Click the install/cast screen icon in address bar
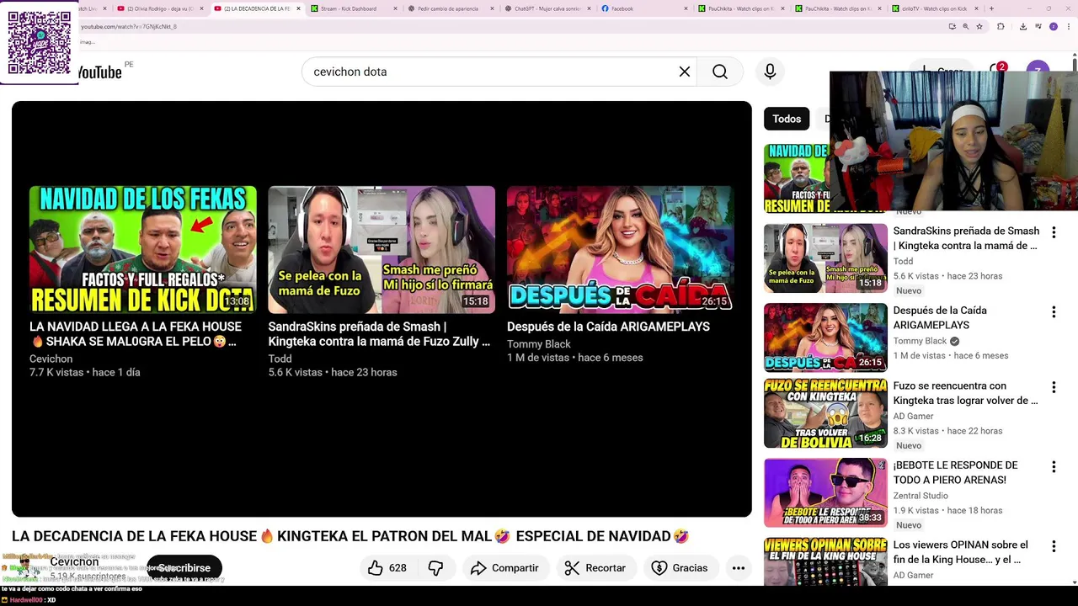This screenshot has height=606, width=1078. pyautogui.click(x=953, y=26)
